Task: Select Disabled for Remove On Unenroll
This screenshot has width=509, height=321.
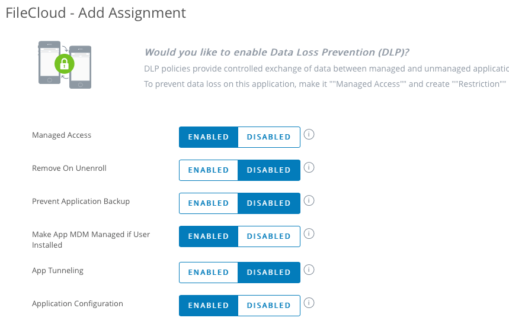Action: tap(268, 170)
